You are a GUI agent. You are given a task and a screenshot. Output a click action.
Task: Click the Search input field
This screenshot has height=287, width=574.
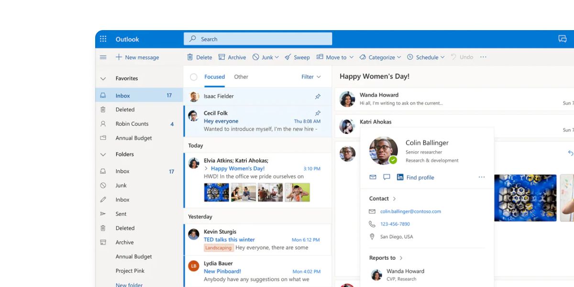point(258,39)
